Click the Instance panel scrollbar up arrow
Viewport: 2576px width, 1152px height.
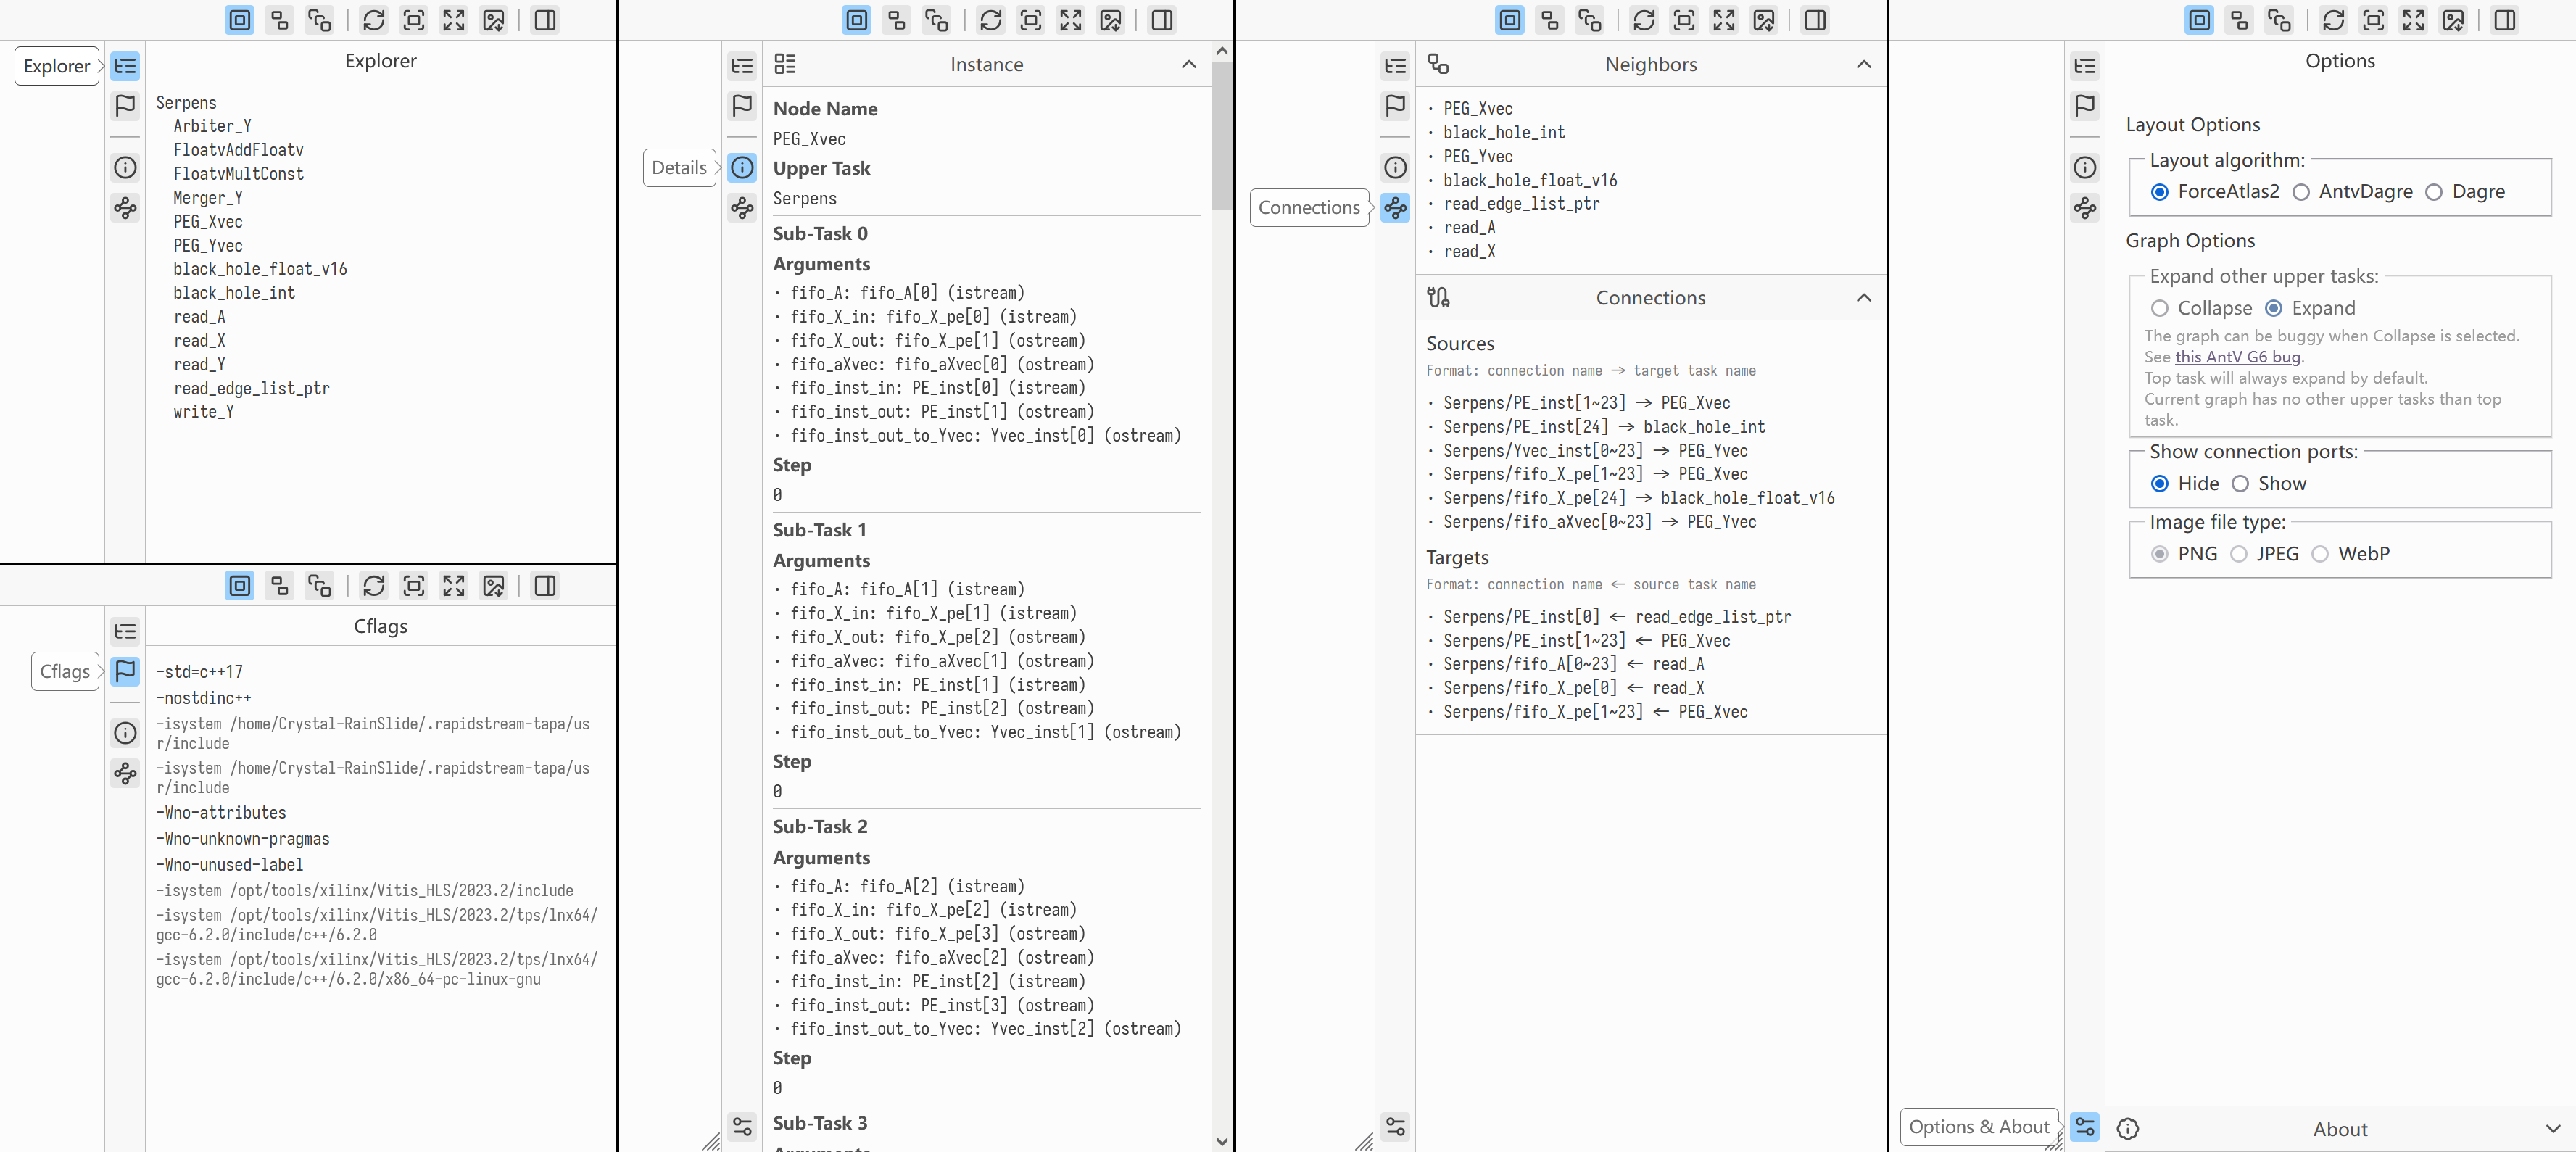click(1221, 50)
